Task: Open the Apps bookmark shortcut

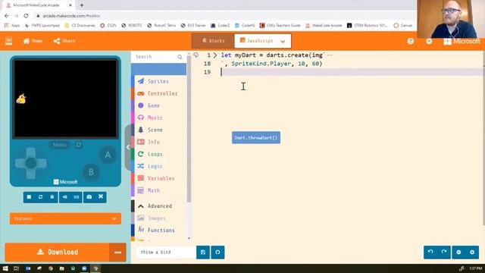Action: coord(12,25)
